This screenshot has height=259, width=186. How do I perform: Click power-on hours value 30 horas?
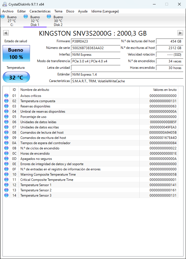170,68
